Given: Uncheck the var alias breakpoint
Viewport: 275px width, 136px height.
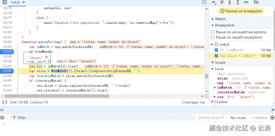Looking at the screenshot, I should [x=216, y=56].
